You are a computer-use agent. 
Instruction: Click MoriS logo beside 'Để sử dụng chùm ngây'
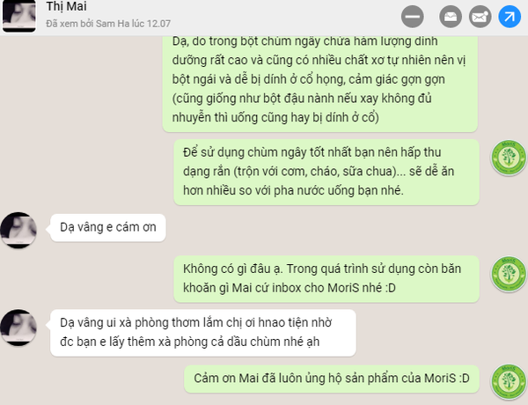[509, 158]
